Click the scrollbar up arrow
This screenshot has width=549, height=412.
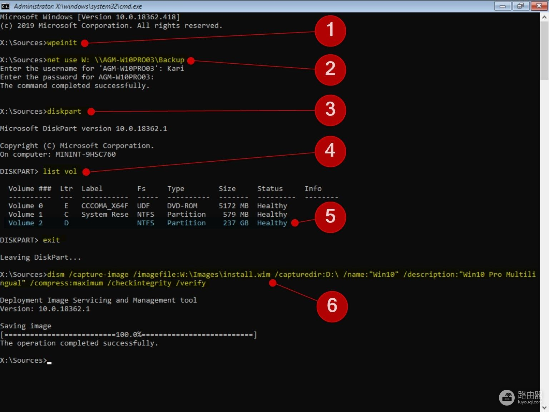(544, 17)
